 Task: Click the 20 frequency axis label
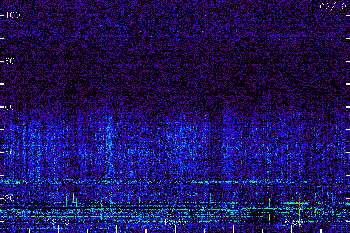click(x=10, y=198)
